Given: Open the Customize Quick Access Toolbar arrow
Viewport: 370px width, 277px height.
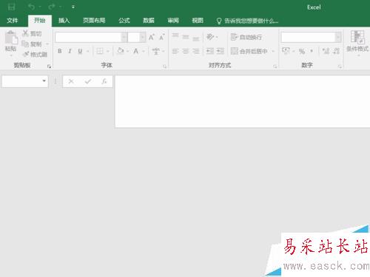Looking at the screenshot, I should (x=73, y=7).
